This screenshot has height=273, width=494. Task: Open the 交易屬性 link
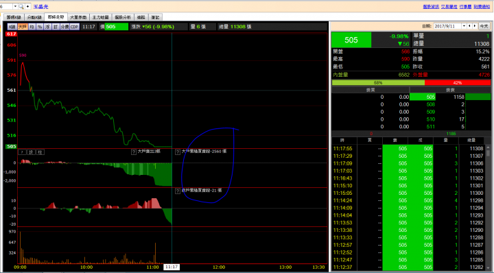[449, 7]
